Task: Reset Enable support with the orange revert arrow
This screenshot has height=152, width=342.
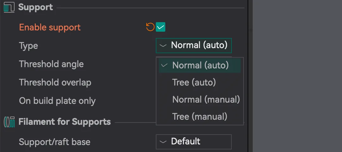Action: [150, 27]
